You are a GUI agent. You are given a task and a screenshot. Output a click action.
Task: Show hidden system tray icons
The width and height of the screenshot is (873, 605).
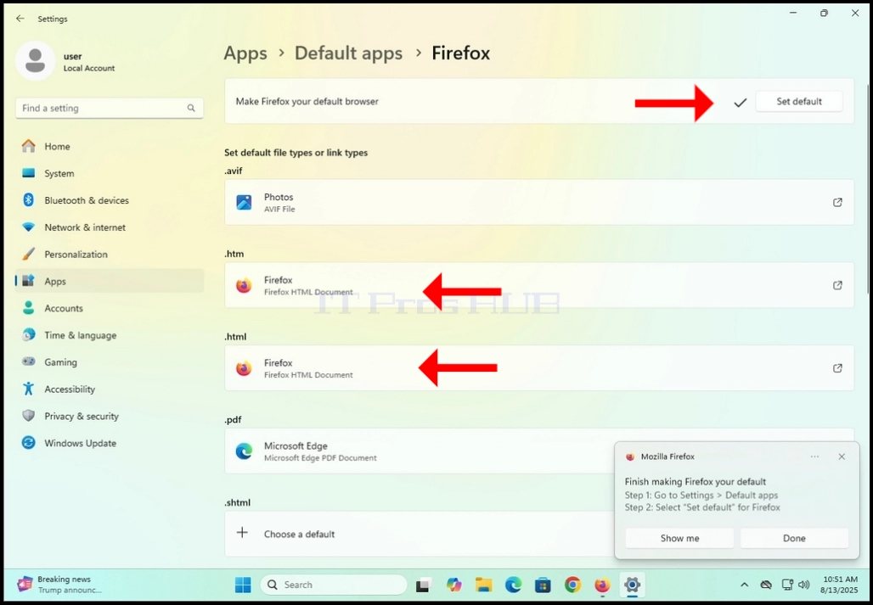(x=744, y=585)
